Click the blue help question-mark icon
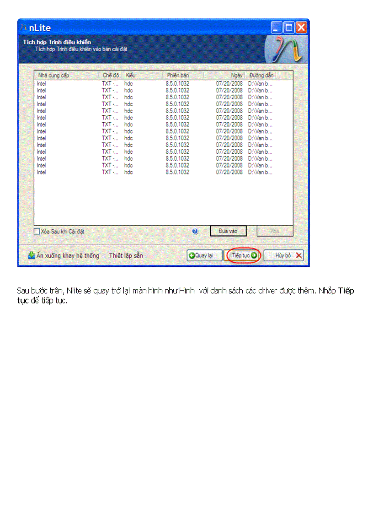373x514 pixels. [x=194, y=231]
